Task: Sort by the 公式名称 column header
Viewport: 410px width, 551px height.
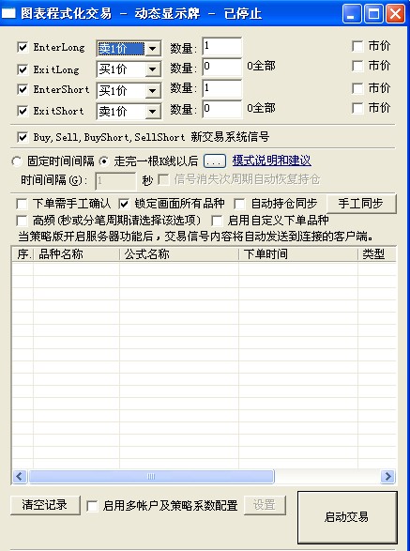Action: point(179,254)
